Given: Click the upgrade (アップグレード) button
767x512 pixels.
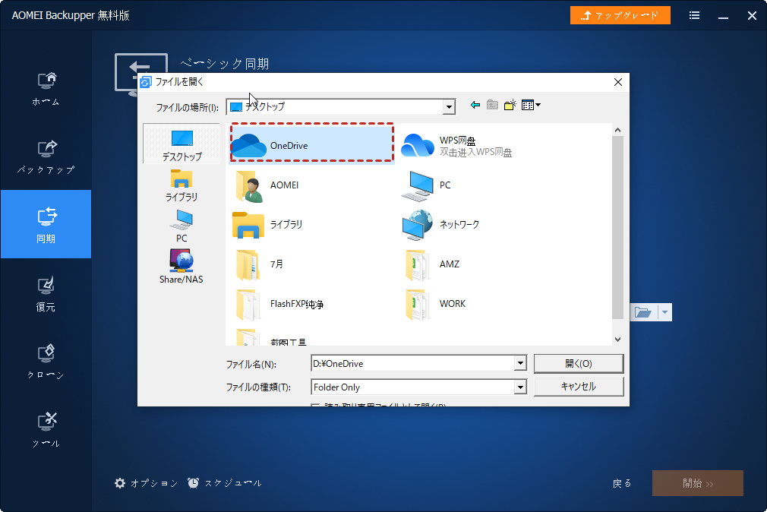Looking at the screenshot, I should tap(620, 15).
